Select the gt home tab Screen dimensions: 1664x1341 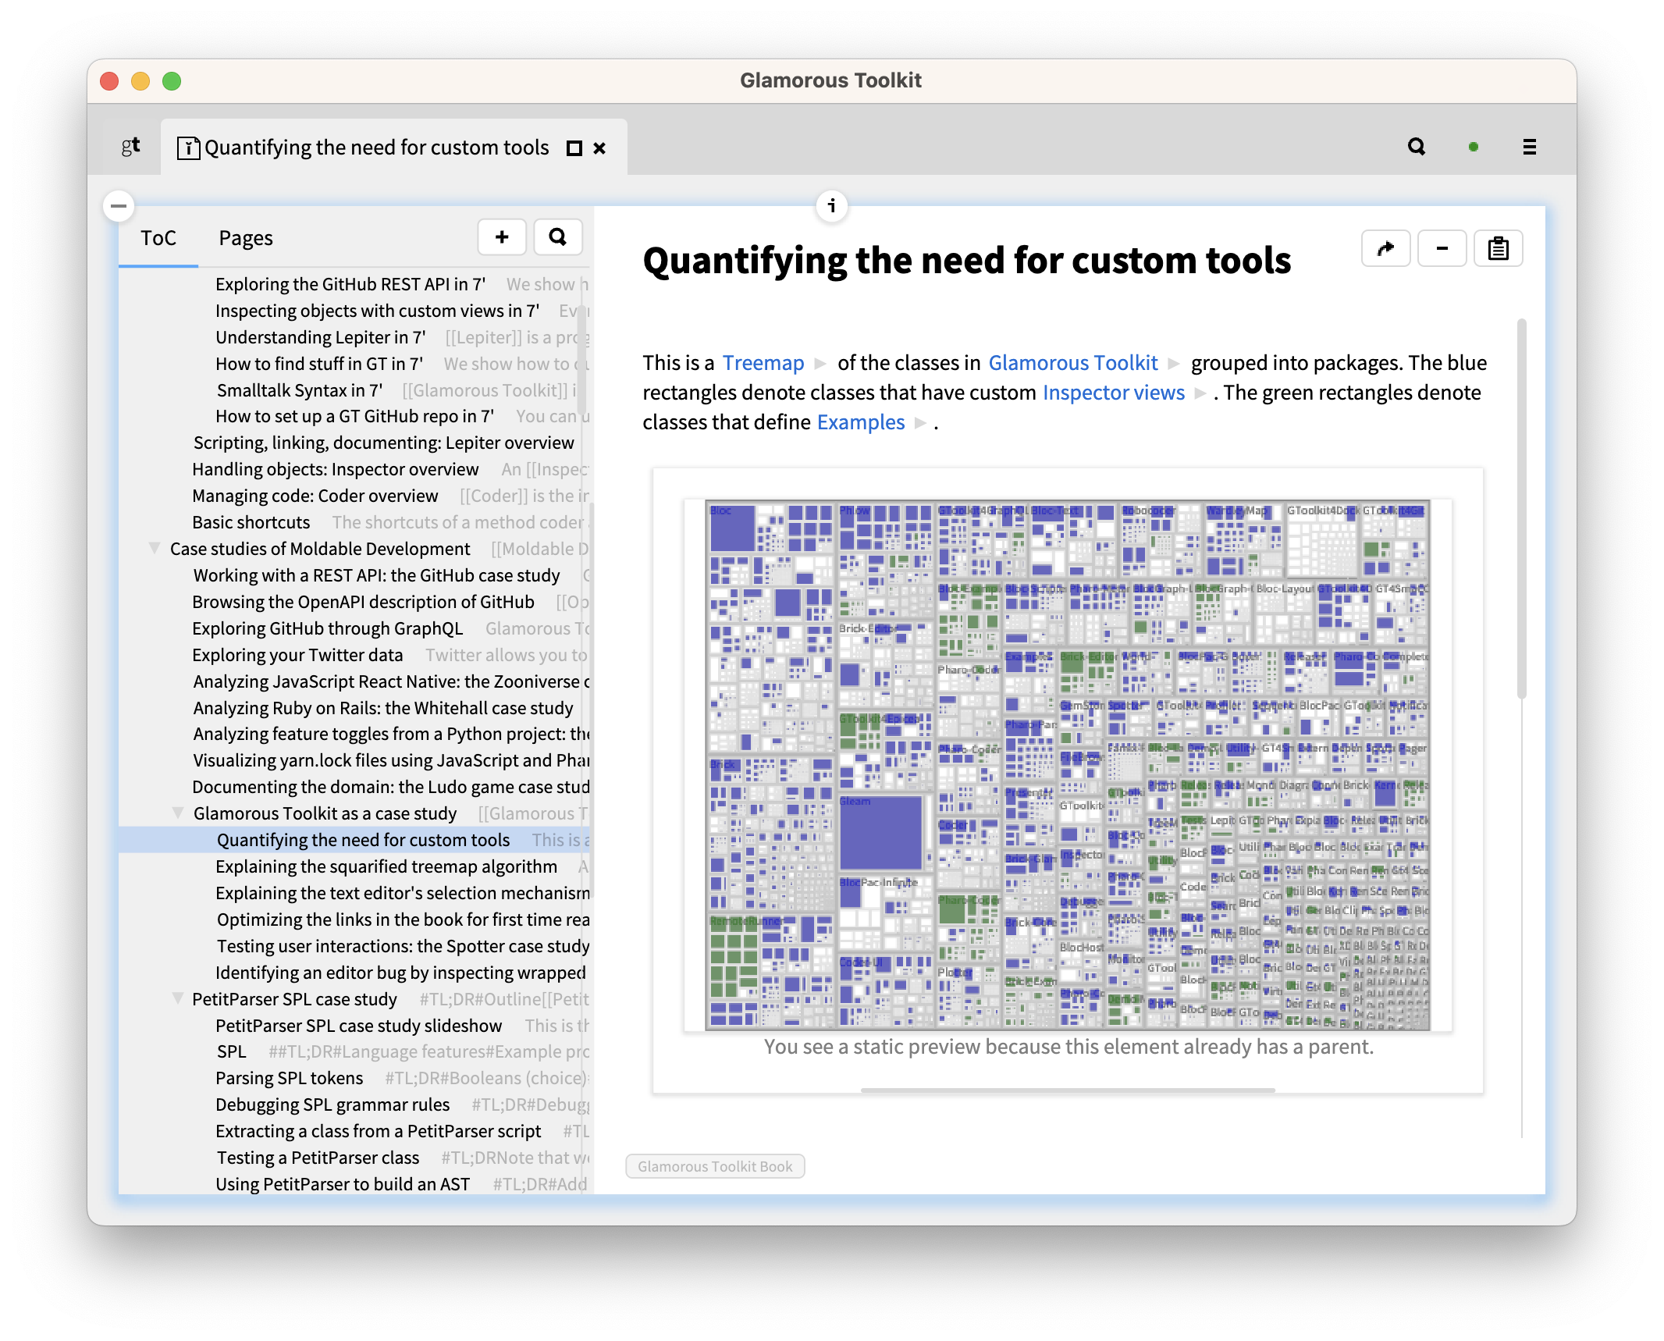[130, 147]
